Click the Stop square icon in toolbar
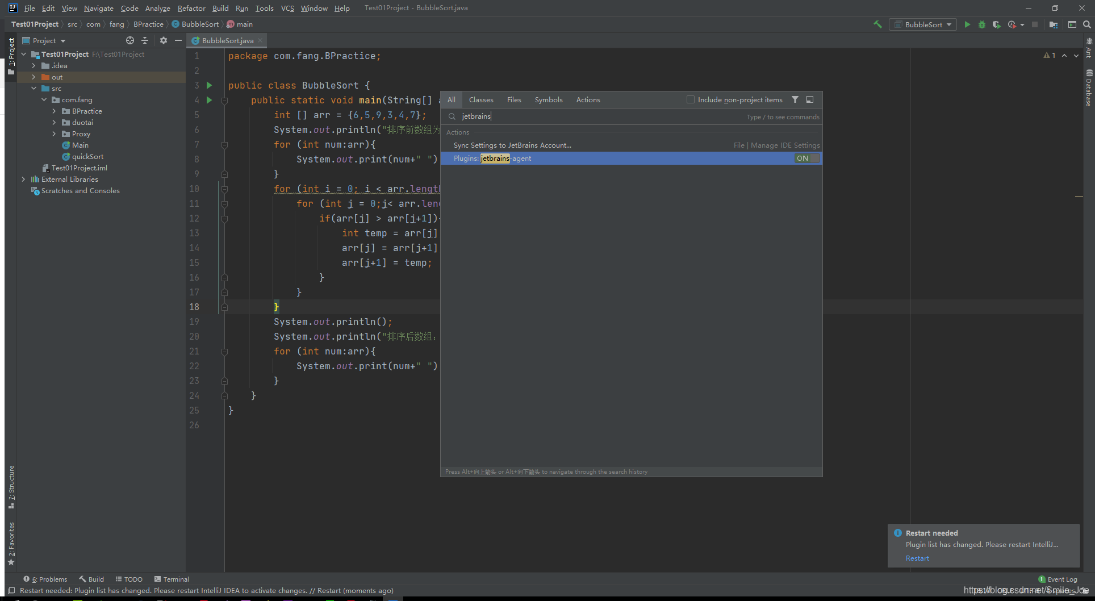The height and width of the screenshot is (601, 1095). (x=1035, y=24)
